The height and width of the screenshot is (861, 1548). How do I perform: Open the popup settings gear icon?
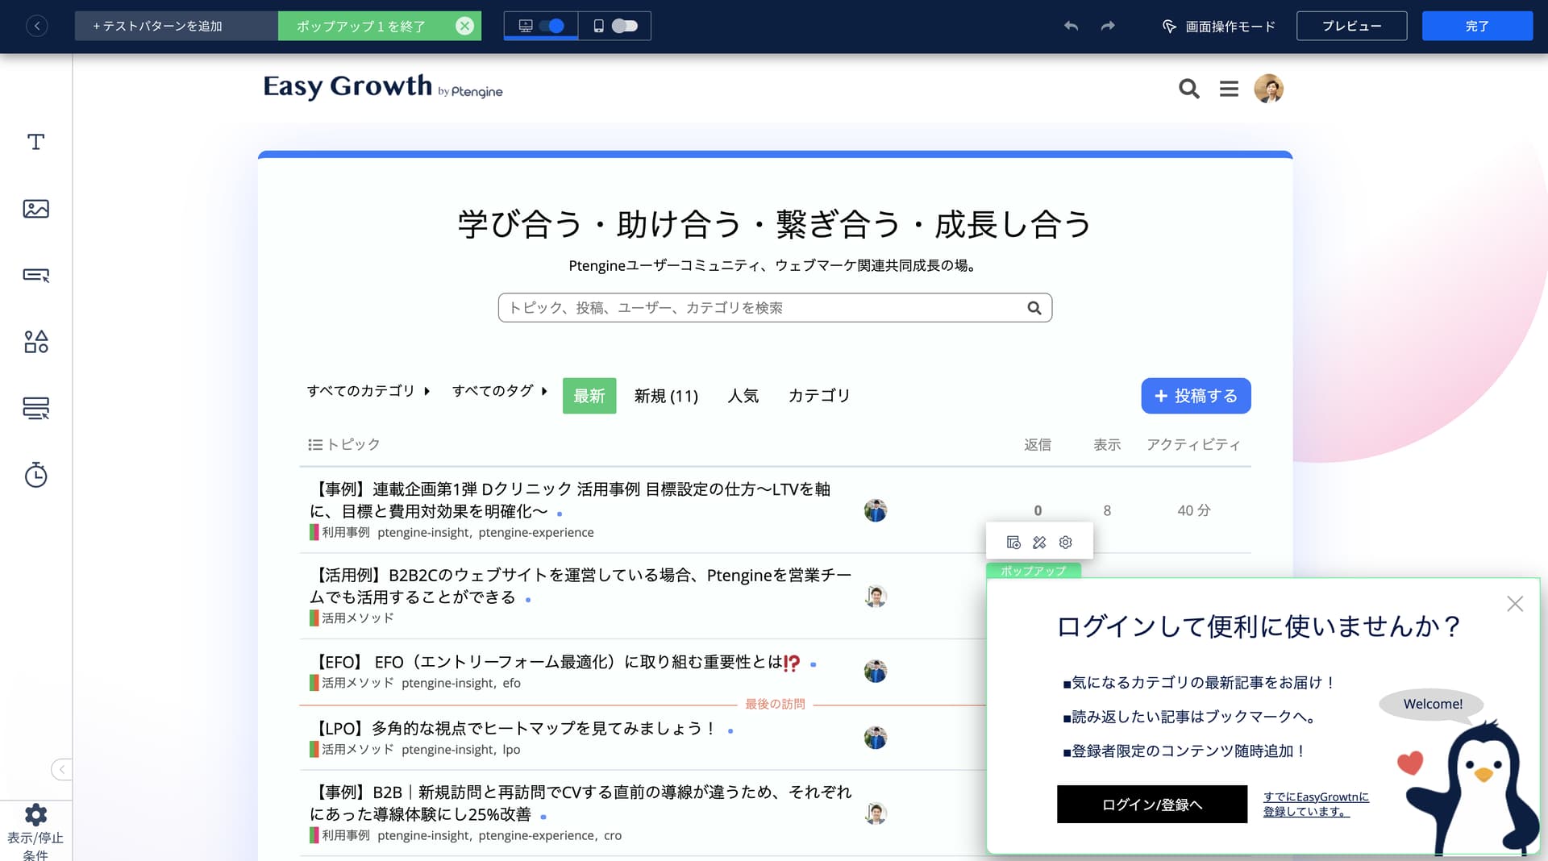tap(1065, 543)
